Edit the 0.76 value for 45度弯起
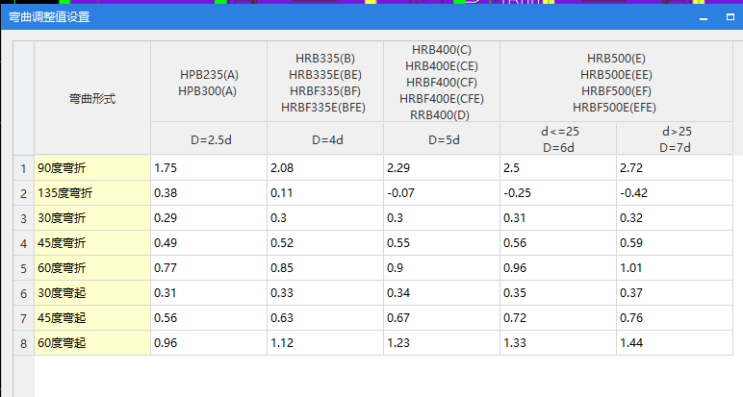 click(675, 318)
